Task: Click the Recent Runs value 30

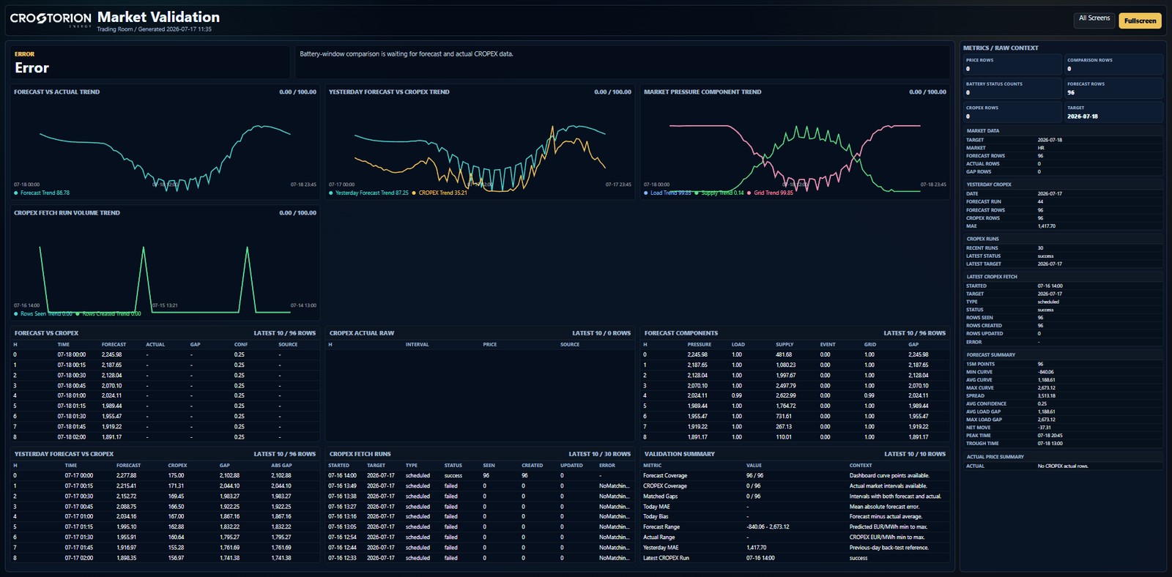Action: pos(1040,248)
